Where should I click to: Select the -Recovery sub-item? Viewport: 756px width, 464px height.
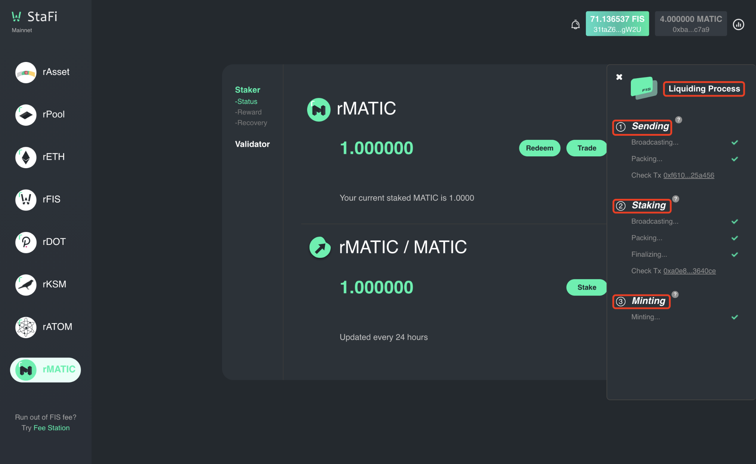[x=251, y=123]
